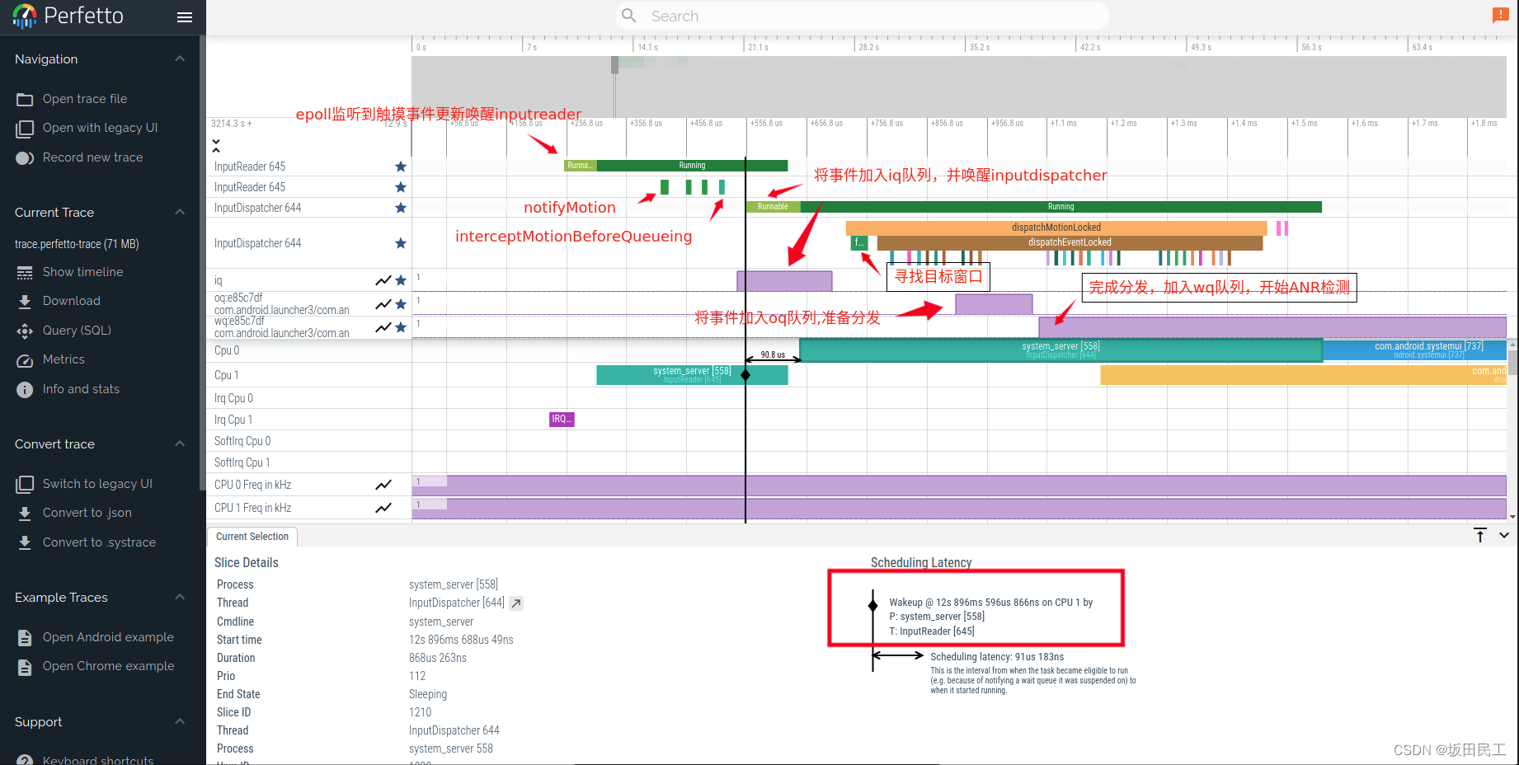1519x765 pixels.
Task: Unpin the oq:e85c7df track star
Action: point(401,304)
